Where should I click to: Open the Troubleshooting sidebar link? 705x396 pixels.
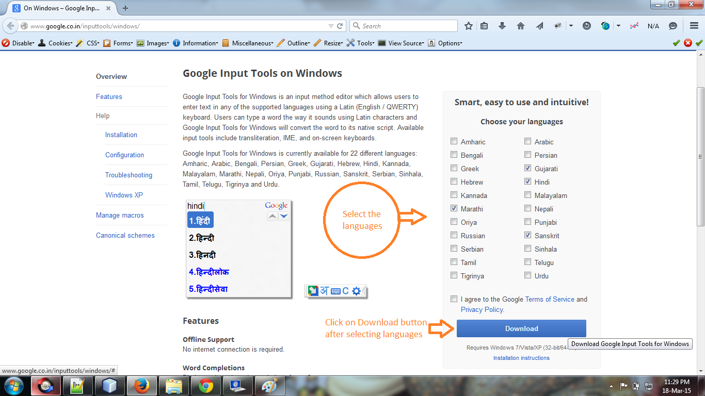coord(129,175)
